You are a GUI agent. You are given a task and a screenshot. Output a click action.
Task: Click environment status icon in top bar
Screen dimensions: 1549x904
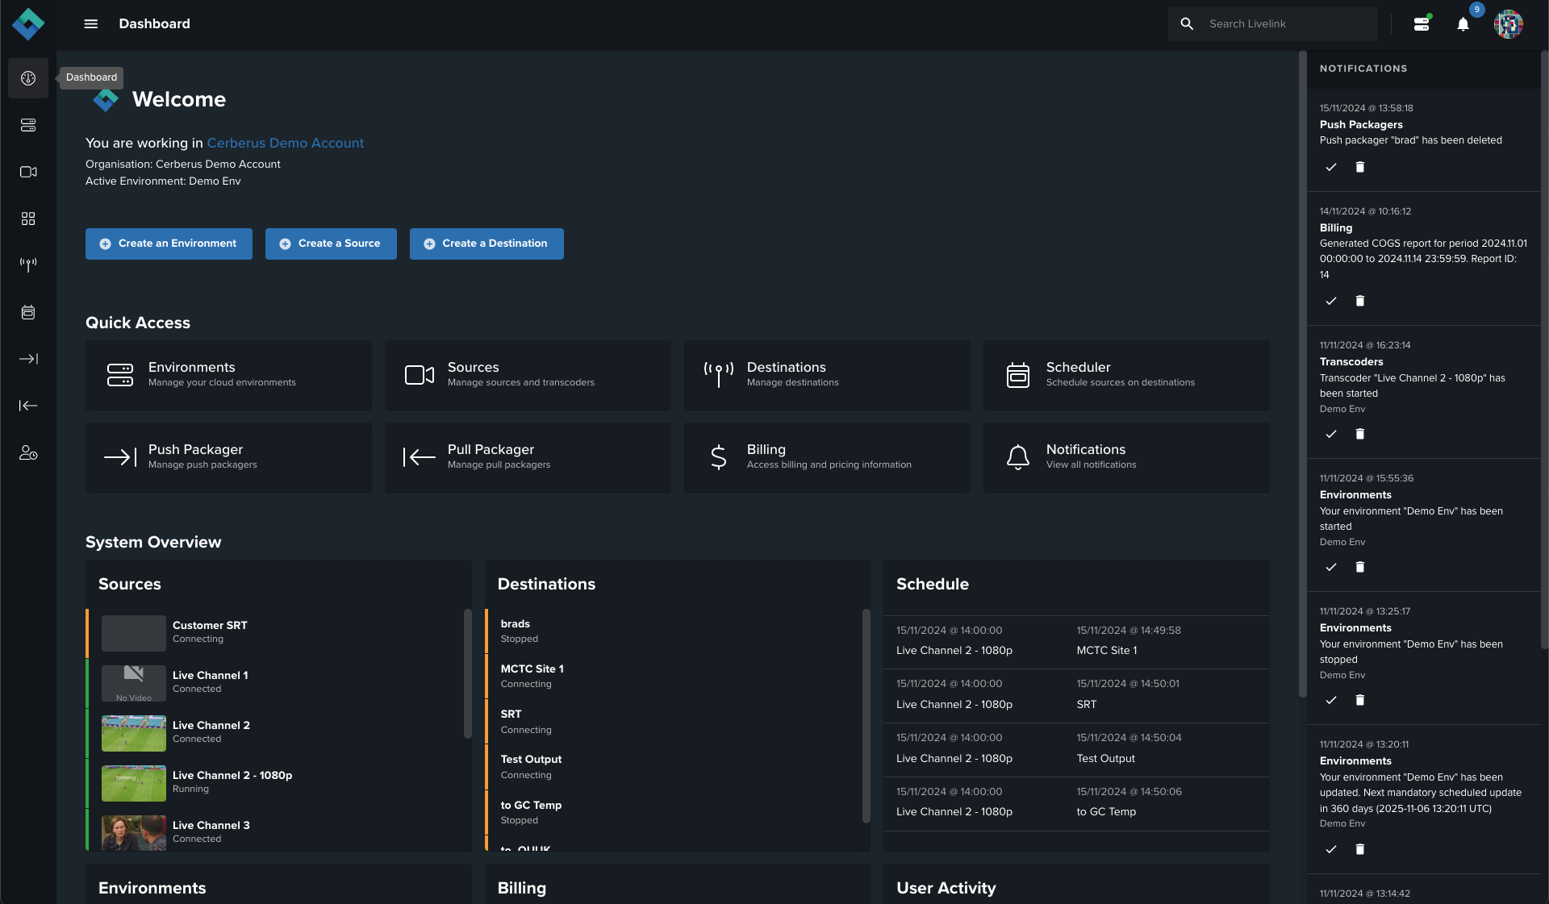click(1422, 24)
